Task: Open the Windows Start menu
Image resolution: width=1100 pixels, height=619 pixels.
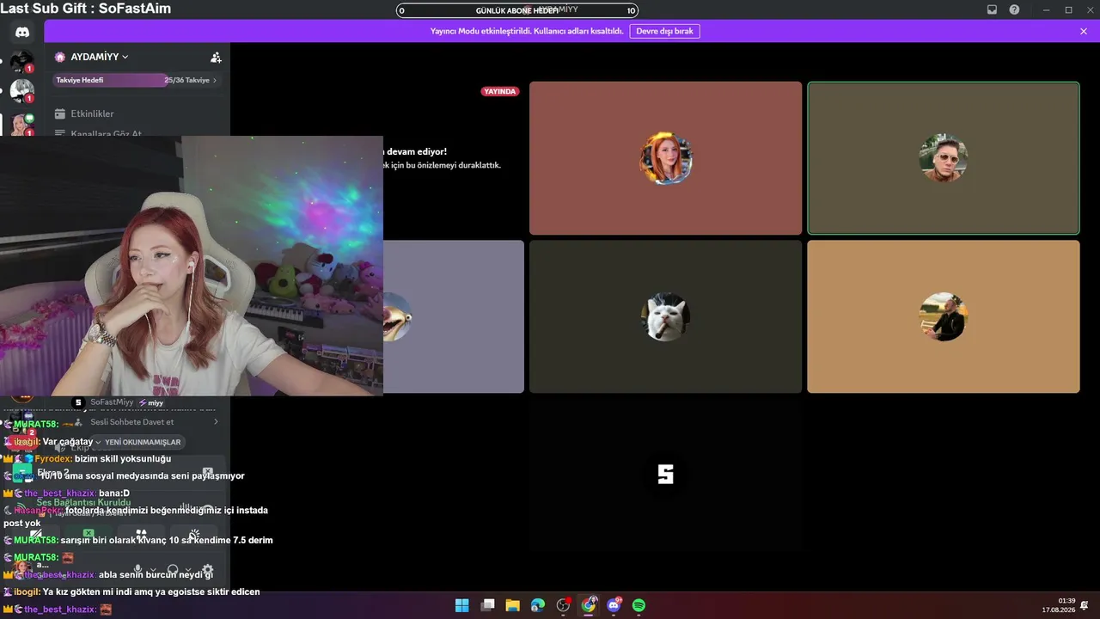Action: point(461,605)
